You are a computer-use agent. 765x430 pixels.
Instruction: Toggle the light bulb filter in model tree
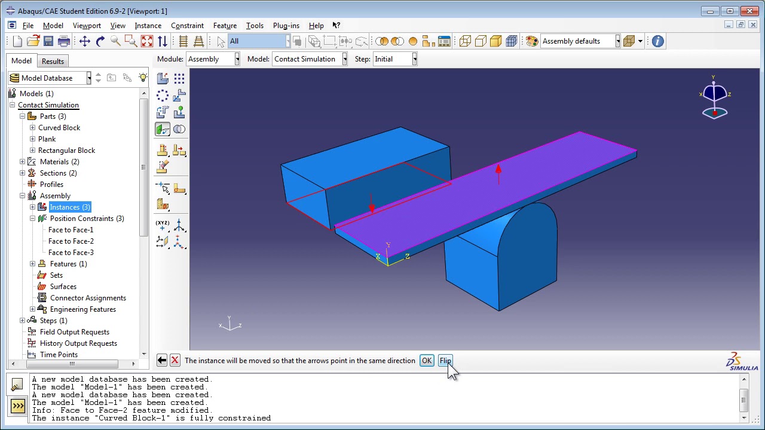(143, 78)
